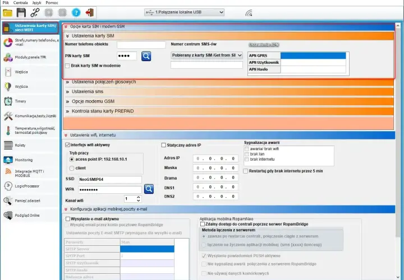Collapse Ustawienia wifi, internetu section
404x280 pixels.
tap(66, 136)
